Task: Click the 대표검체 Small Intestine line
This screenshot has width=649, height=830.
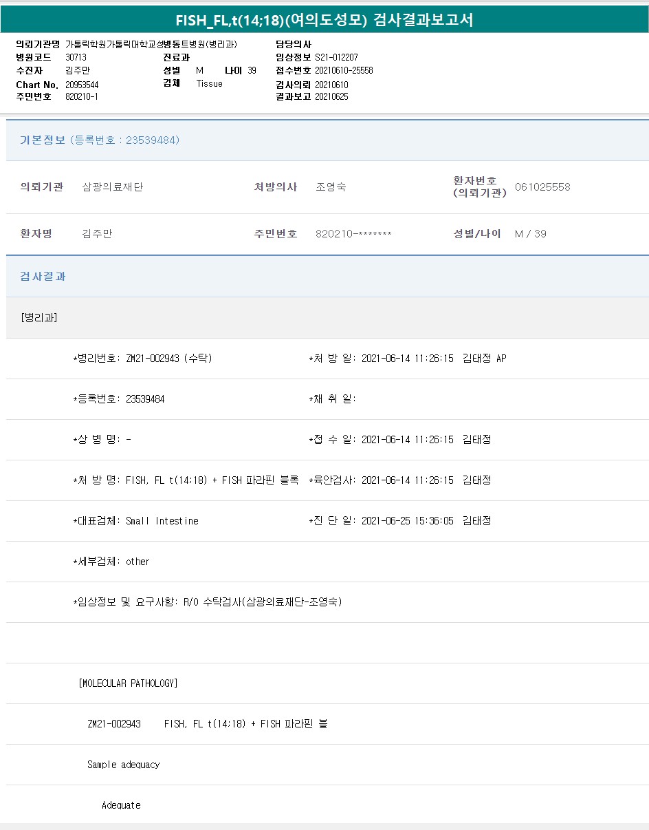Action: [x=136, y=521]
